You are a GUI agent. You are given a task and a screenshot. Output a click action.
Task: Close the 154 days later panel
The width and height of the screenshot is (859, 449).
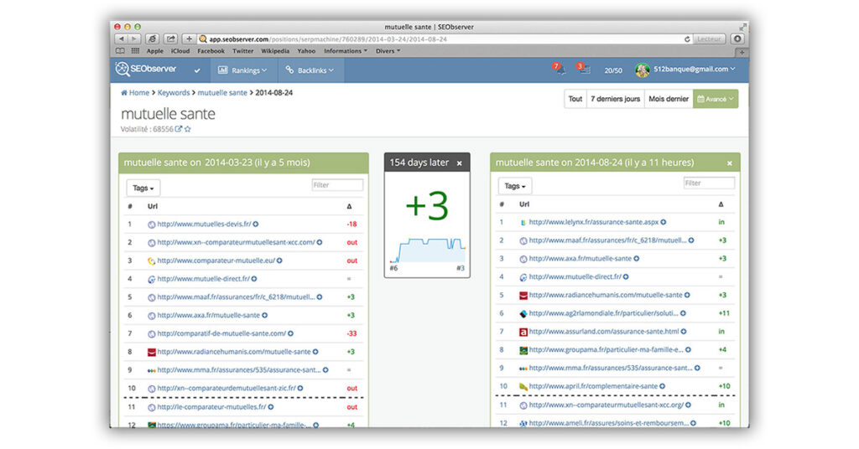[459, 163]
